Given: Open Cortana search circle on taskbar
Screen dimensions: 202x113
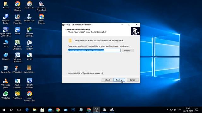Looking at the screenshot, I should click(x=11, y=110).
